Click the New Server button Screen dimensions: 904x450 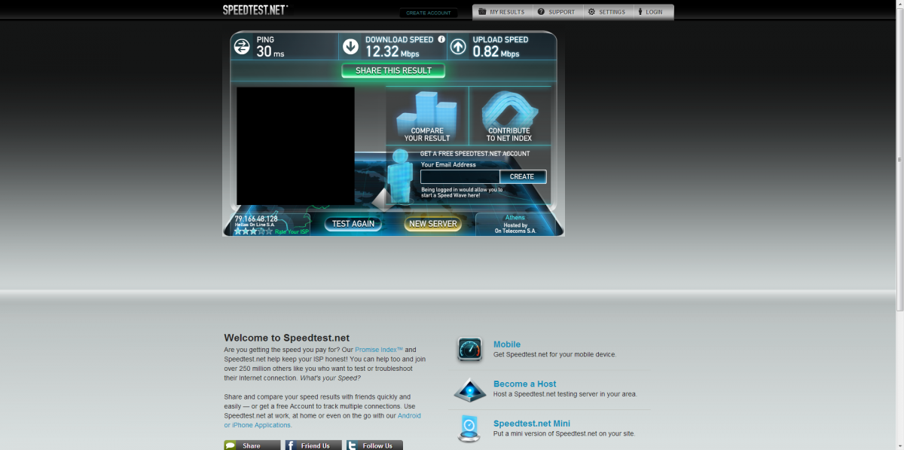433,224
